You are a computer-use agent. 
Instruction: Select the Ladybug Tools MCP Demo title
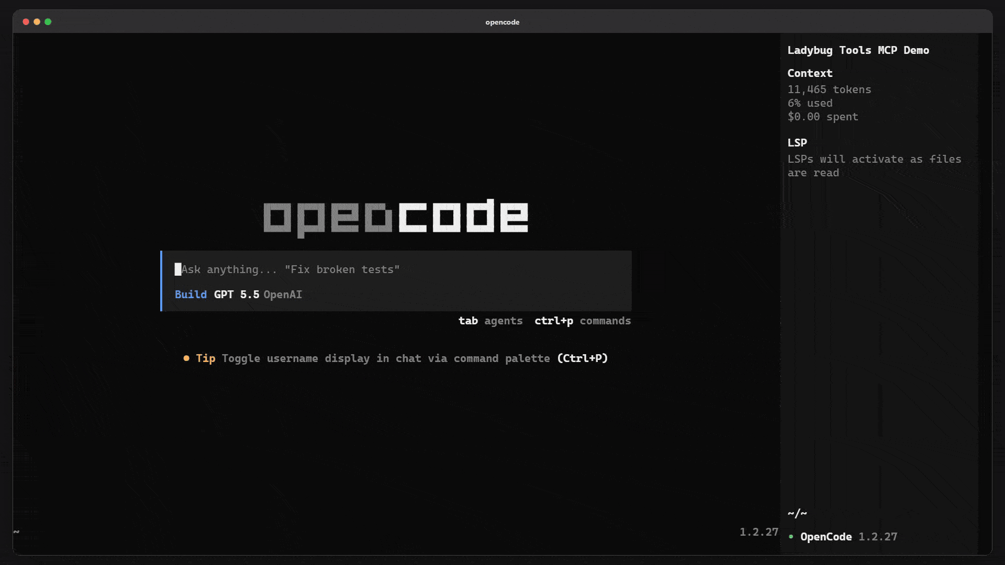pos(858,50)
